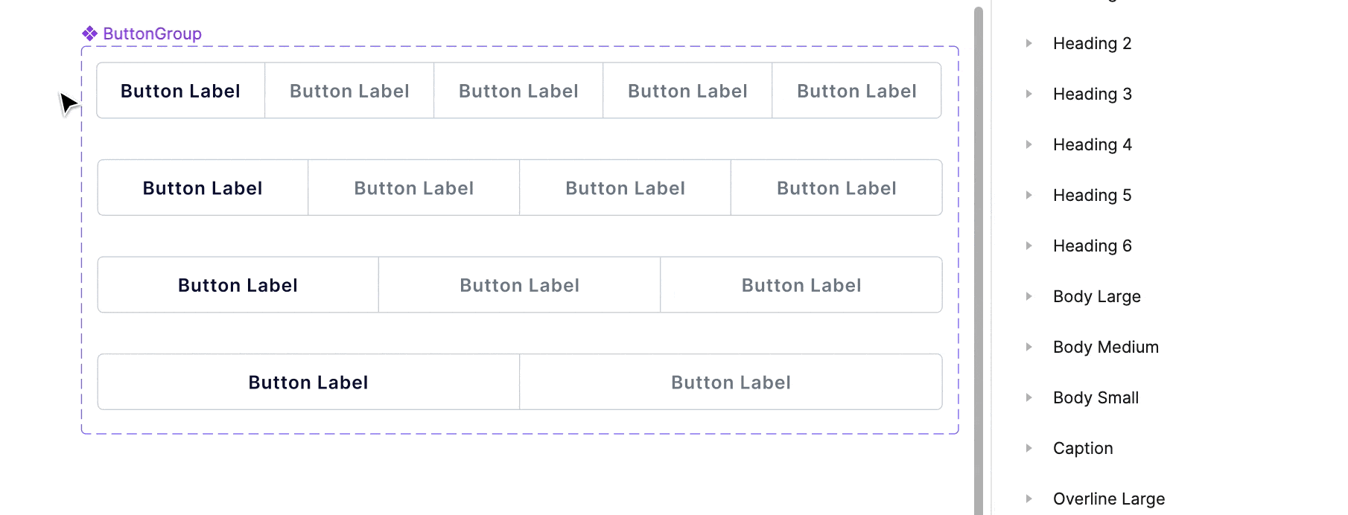Select the ButtonGroup component label
The image size is (1348, 515).
tap(152, 33)
